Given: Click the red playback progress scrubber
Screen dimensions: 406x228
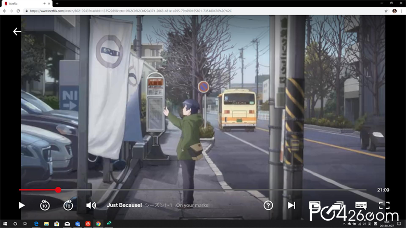Looking at the screenshot, I should pyautogui.click(x=58, y=190).
